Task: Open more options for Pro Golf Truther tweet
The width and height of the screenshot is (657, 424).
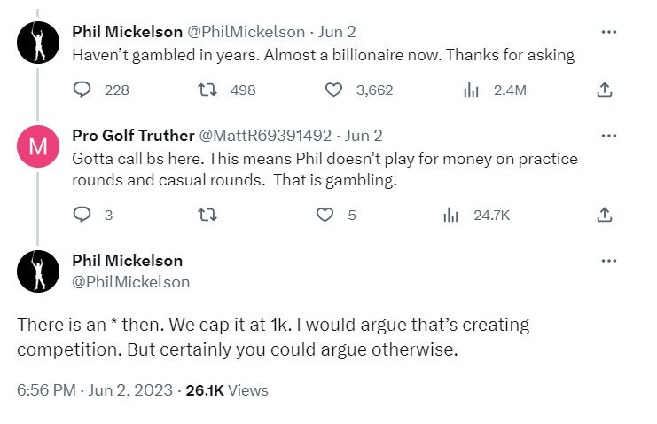Action: click(608, 136)
